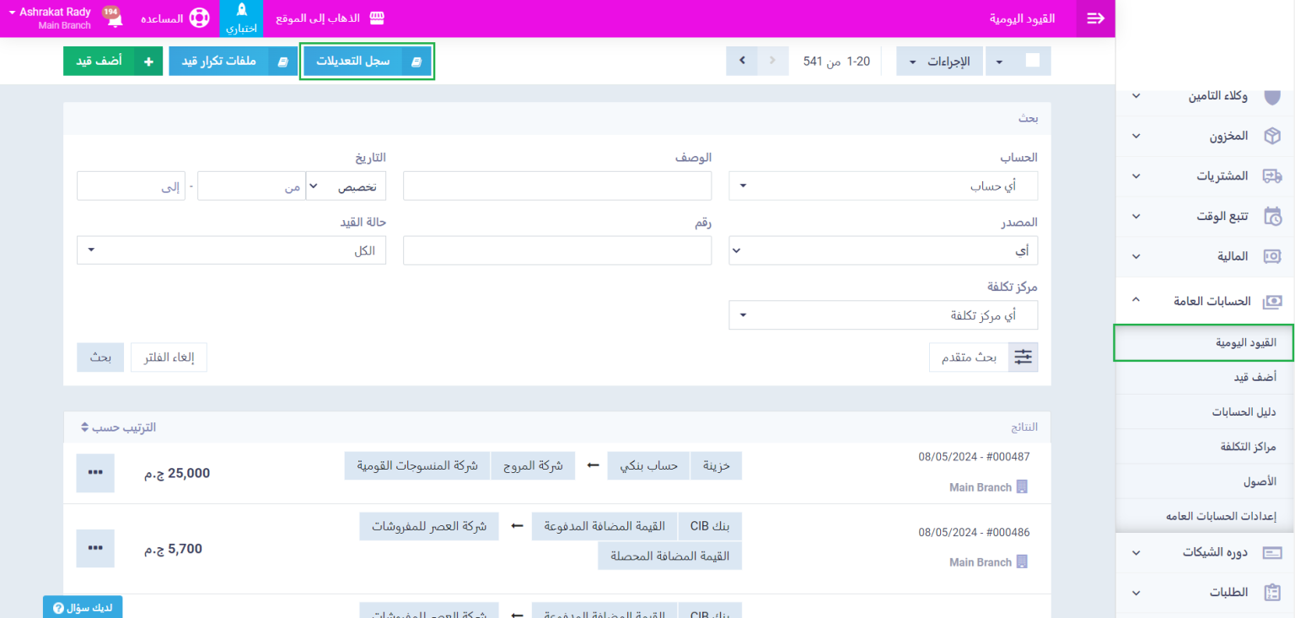
Task: Open the الإجراءات actions dropdown
Action: (939, 62)
